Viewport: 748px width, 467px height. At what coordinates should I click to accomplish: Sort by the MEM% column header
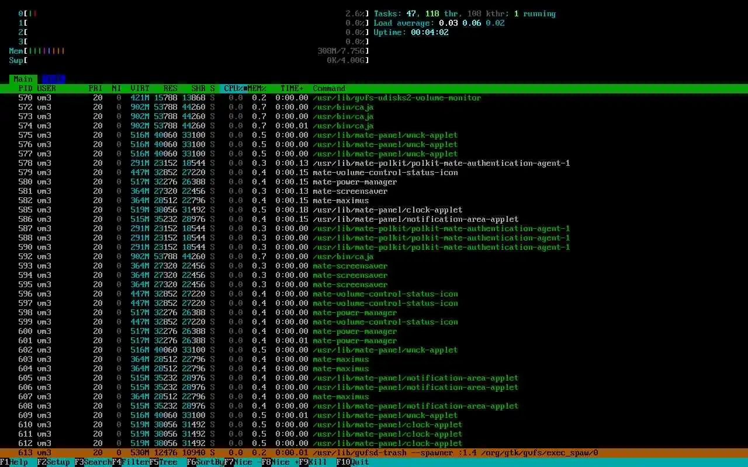pyautogui.click(x=257, y=89)
